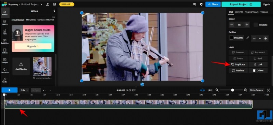Open the Videos sidebar section
The image size is (273, 125).
(x=5, y=51)
